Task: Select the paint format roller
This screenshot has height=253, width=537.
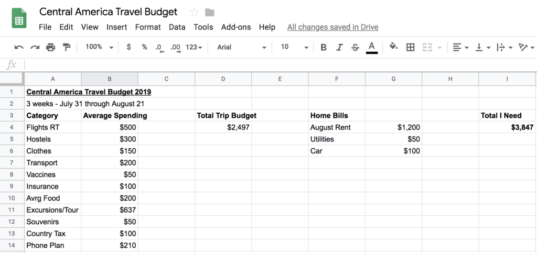Action: (67, 47)
